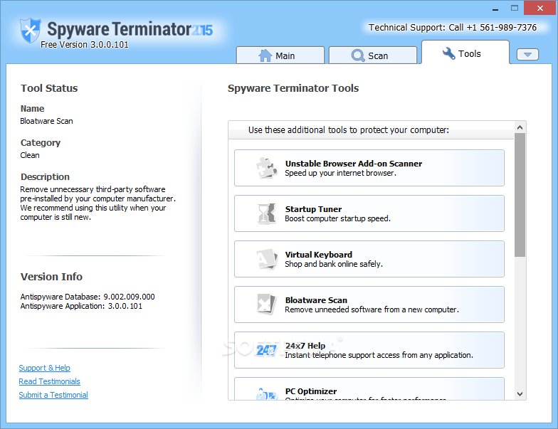Viewport: 558px width, 429px height.
Task: Click the 'Spyware Terminator Tools' heading
Action: [x=293, y=88]
